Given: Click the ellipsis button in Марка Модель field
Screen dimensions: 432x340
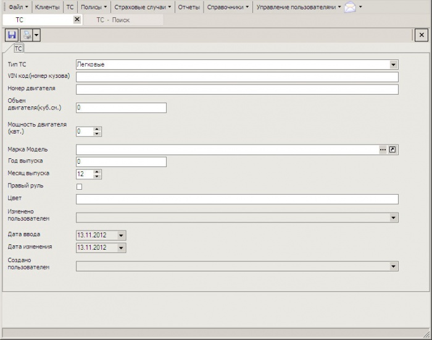Looking at the screenshot, I should click(x=383, y=150).
